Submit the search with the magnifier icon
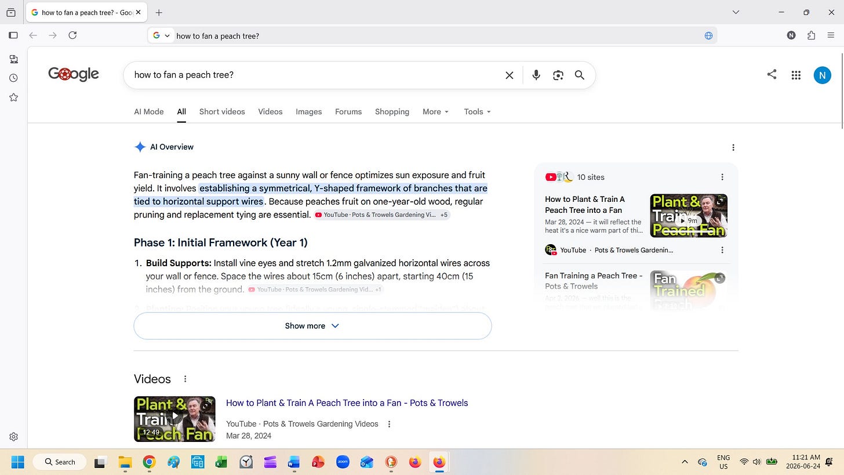 580,75
